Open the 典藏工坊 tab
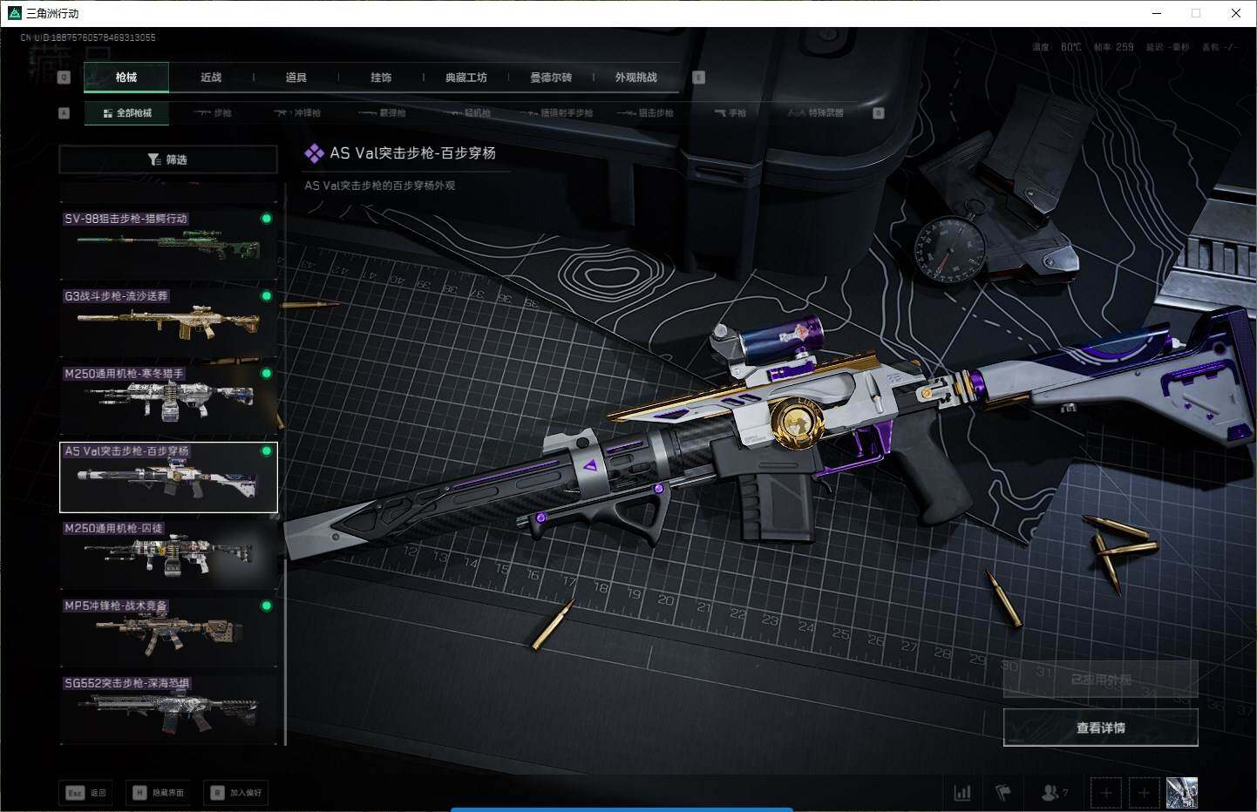Screen dimensions: 1257x812 click(x=466, y=78)
